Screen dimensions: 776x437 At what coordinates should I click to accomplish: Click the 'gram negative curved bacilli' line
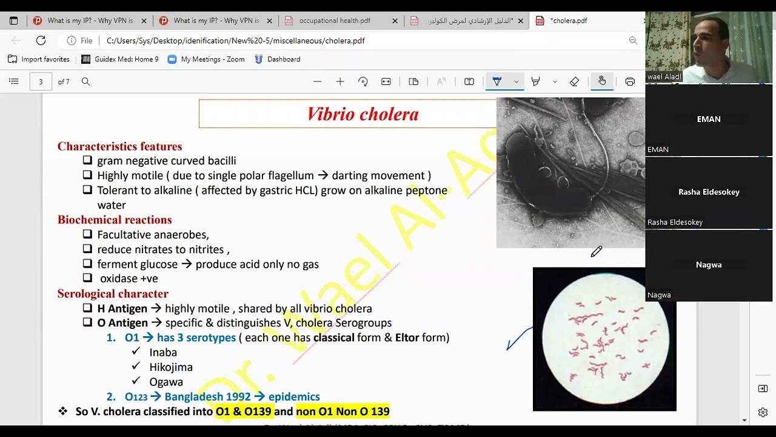pyautogui.click(x=167, y=161)
